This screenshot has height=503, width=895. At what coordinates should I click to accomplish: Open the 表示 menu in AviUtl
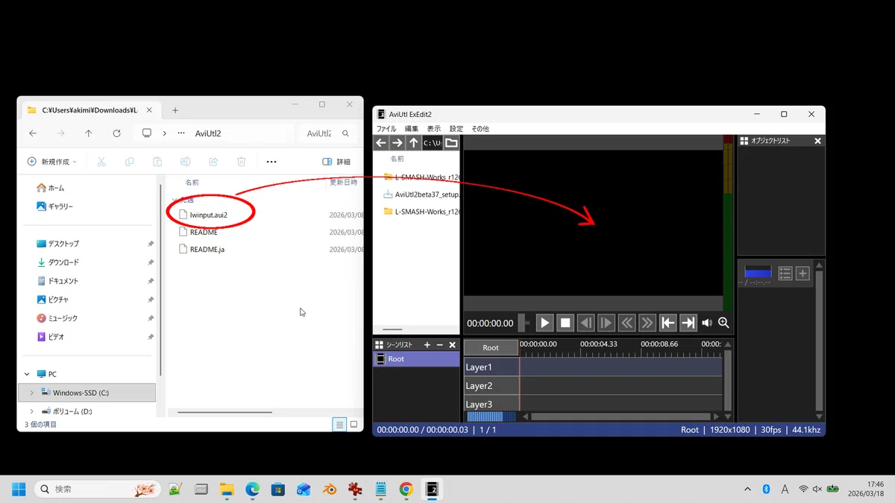pos(434,129)
